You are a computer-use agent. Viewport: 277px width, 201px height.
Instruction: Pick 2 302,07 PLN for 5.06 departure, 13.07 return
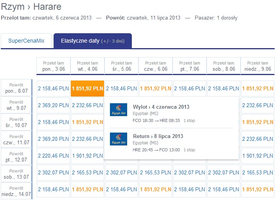tap(122, 172)
